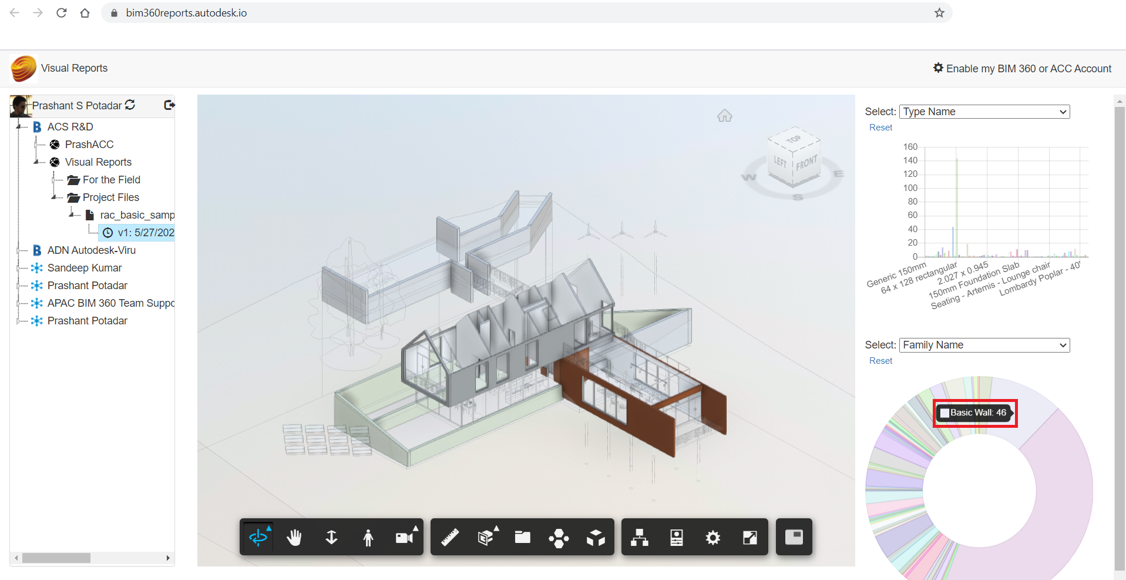This screenshot has width=1126, height=580.
Task: Click the browser address bar
Action: tap(527, 13)
